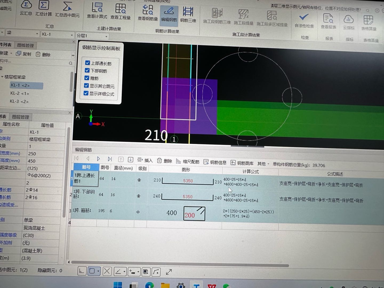Screen dimensions: 384x288
Task: Open 查看工程量 tool
Action: [x=121, y=12]
